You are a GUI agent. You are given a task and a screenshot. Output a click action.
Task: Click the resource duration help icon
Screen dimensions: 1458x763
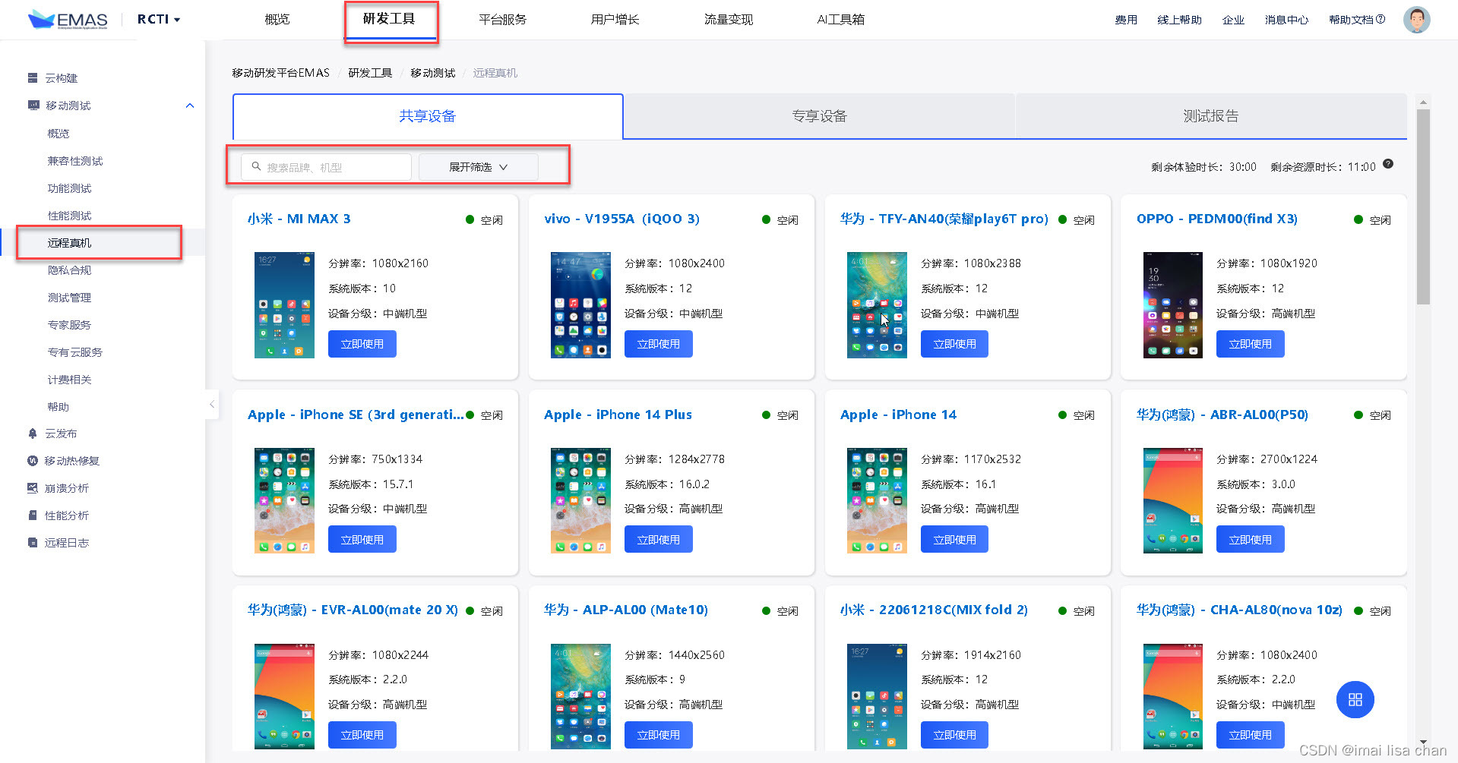pyautogui.click(x=1388, y=164)
